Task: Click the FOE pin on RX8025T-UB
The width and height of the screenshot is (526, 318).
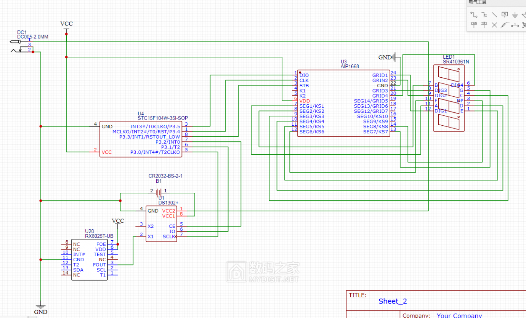Action: [101, 244]
